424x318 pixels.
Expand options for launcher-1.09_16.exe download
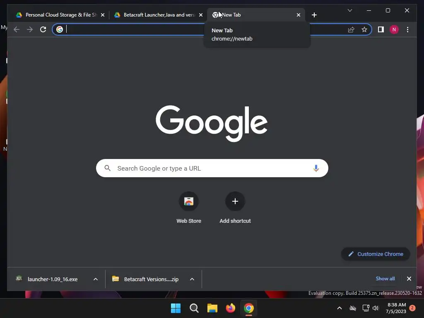96,279
